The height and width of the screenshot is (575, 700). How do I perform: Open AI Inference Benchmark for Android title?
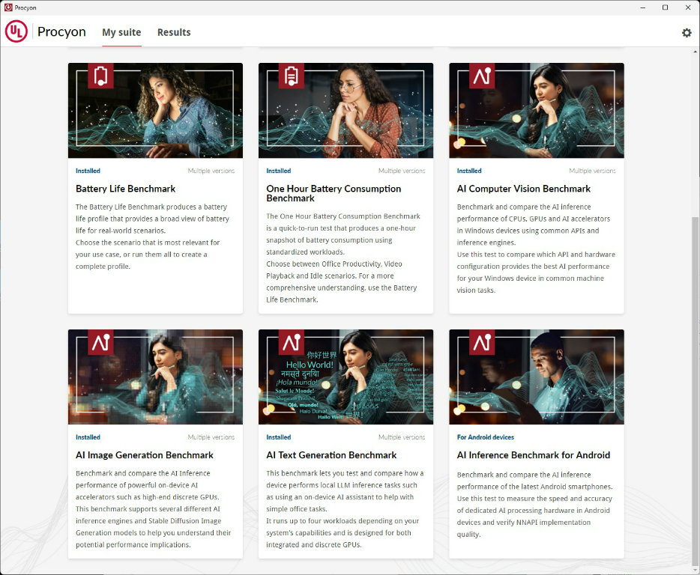[x=534, y=455]
